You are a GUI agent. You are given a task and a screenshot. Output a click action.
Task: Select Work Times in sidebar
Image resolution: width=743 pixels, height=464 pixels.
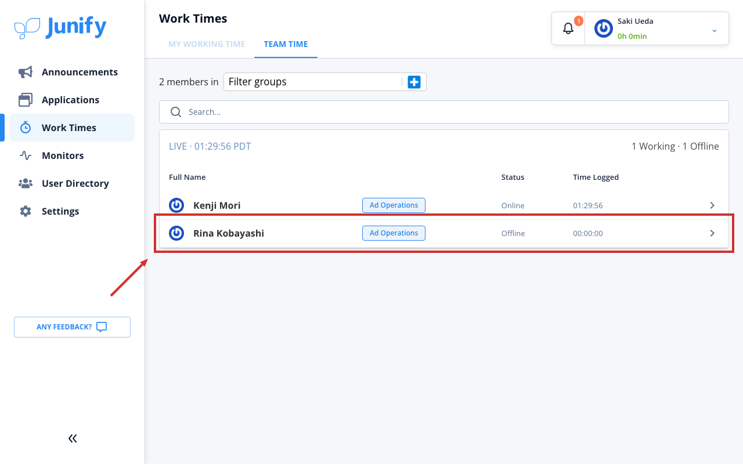[72, 128]
